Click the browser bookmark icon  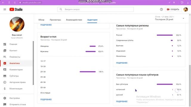(x=174, y=3)
